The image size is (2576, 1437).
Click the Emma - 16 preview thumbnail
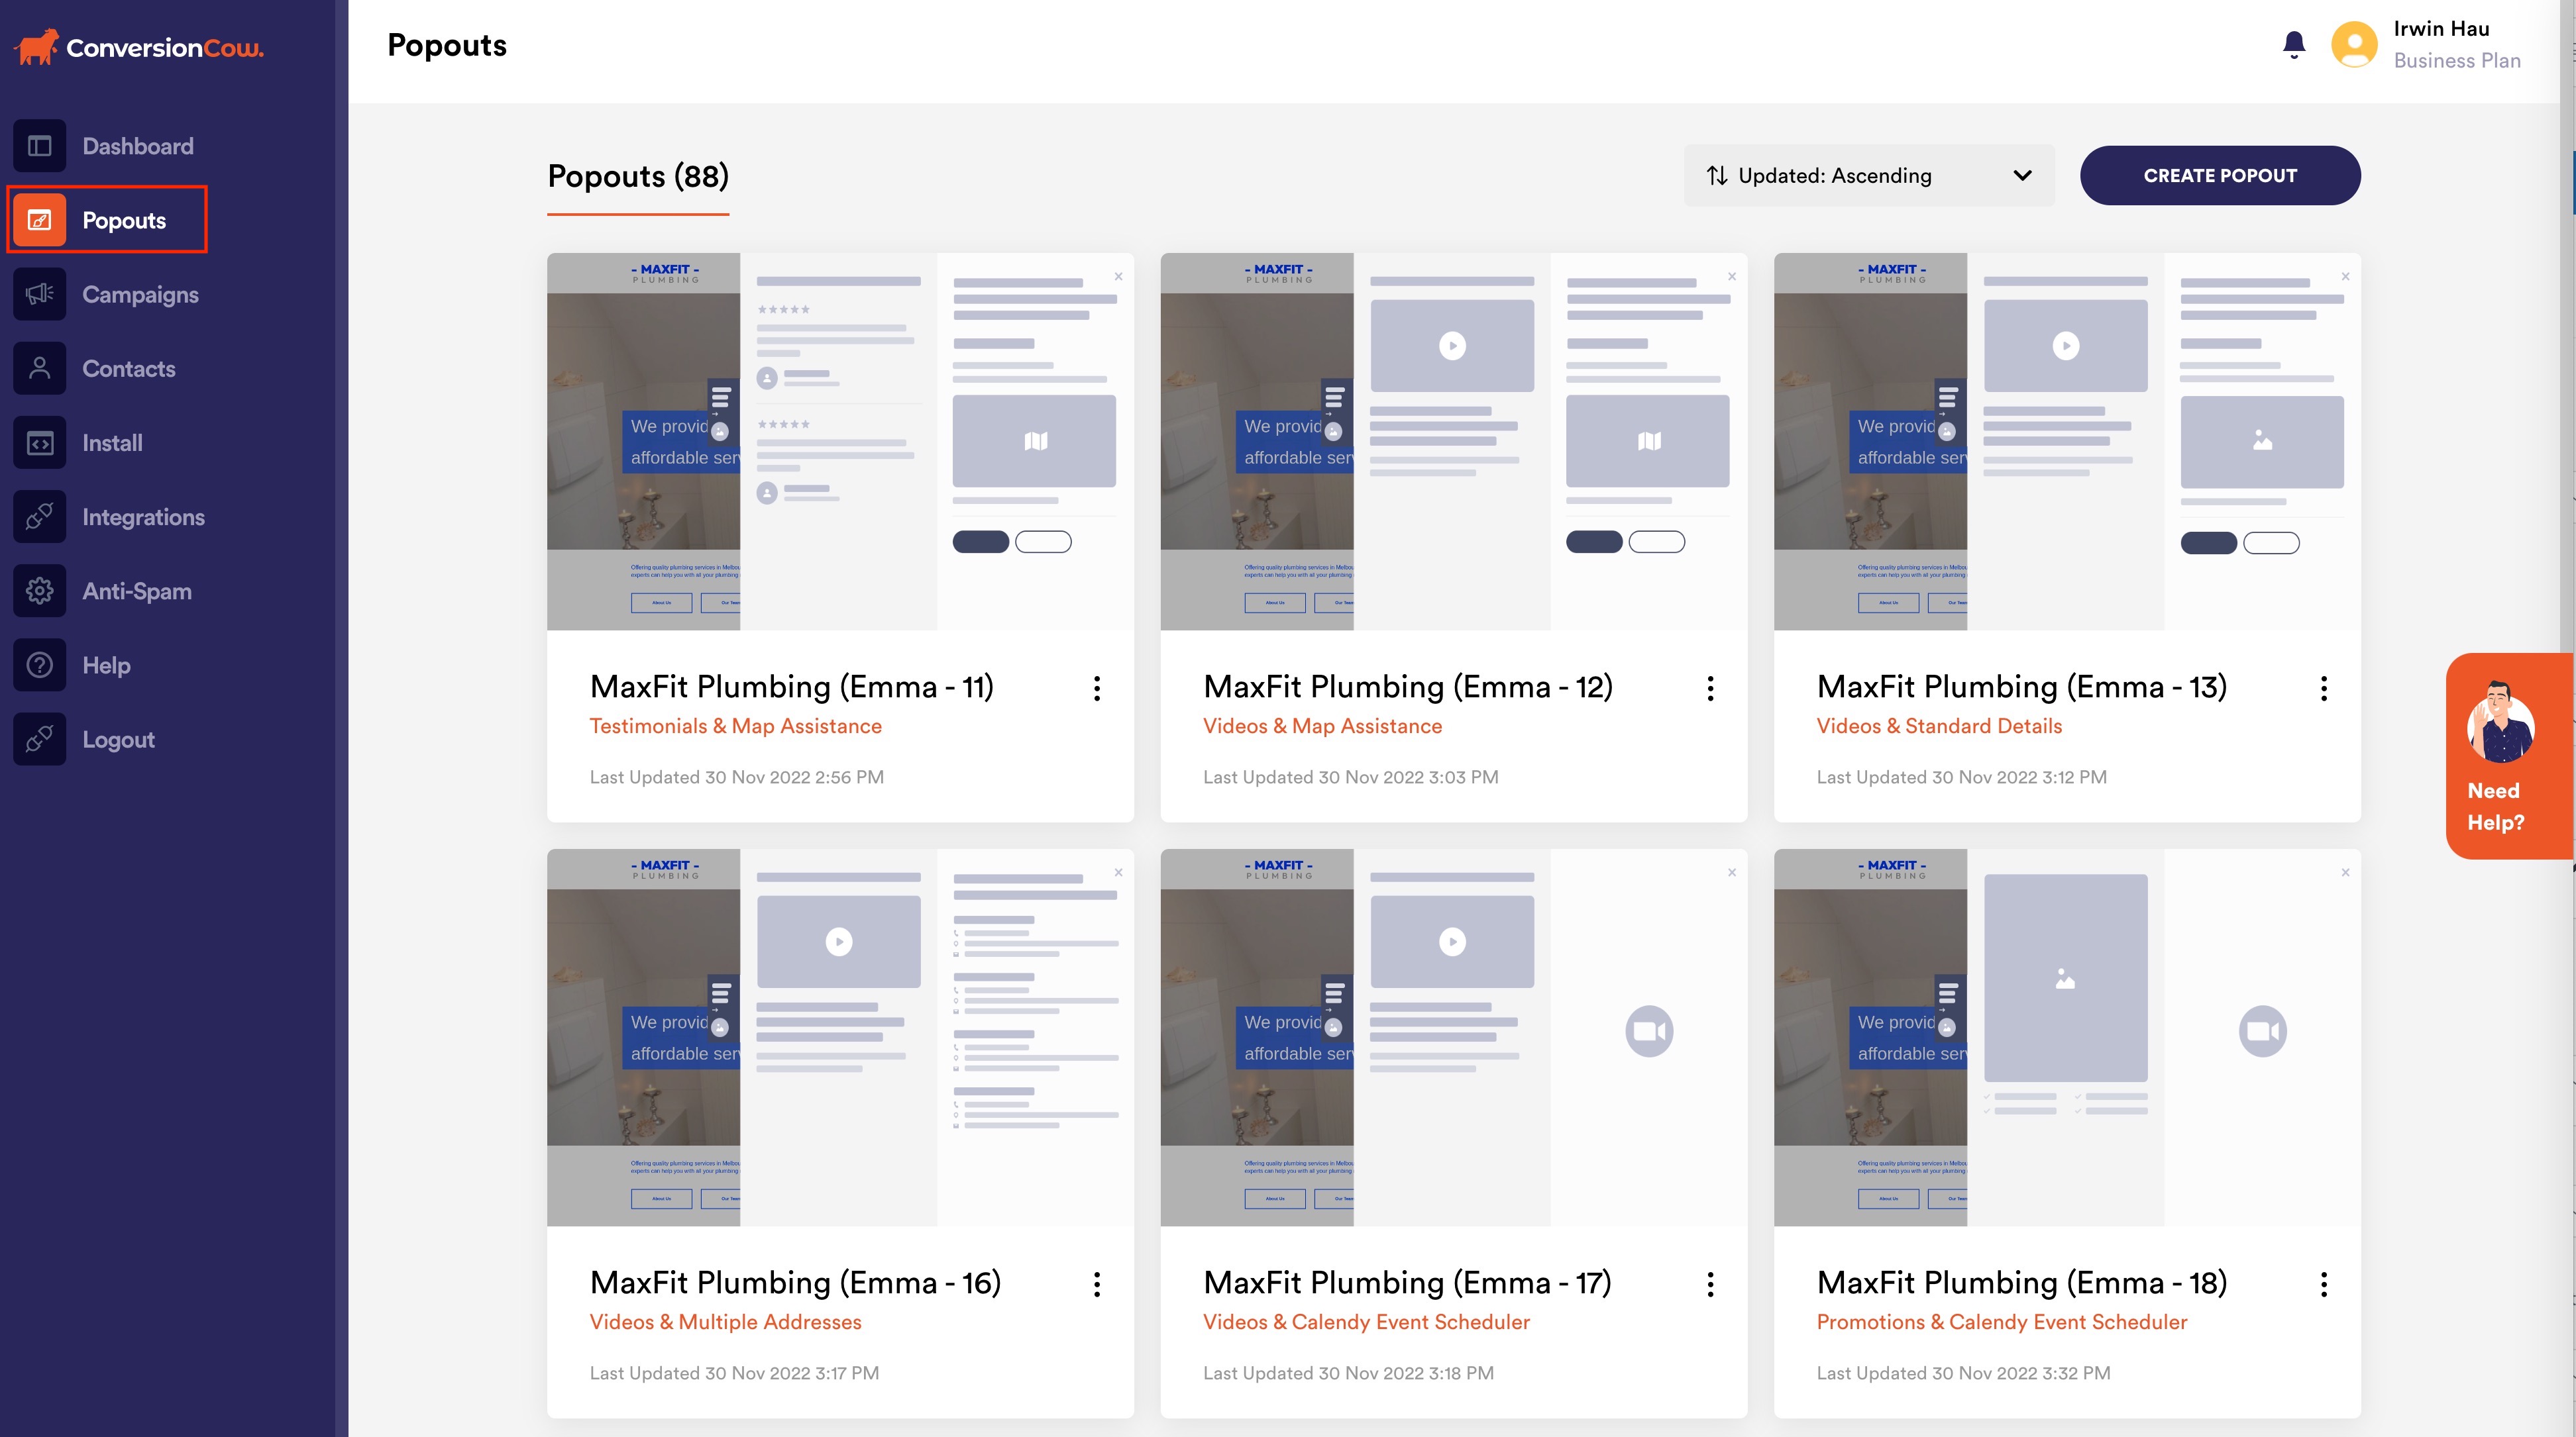(840, 1037)
